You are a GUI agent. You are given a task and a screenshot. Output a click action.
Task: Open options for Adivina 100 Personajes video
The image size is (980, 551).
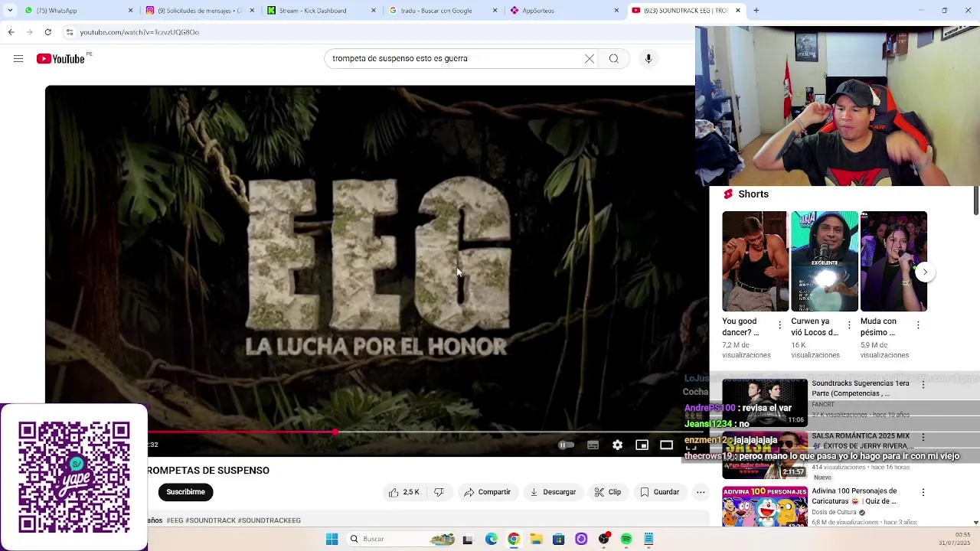point(923,493)
